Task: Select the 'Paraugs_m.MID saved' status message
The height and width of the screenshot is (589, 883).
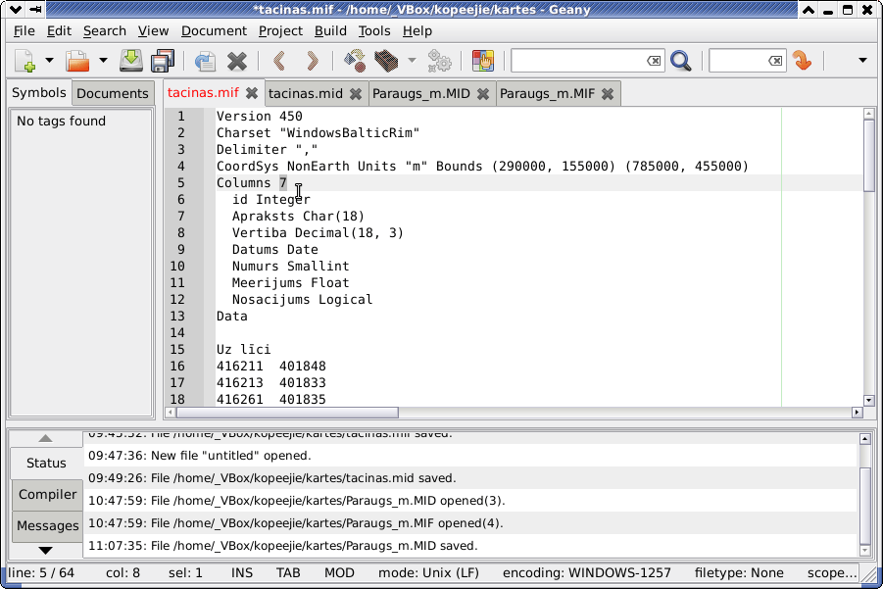Action: point(470,546)
